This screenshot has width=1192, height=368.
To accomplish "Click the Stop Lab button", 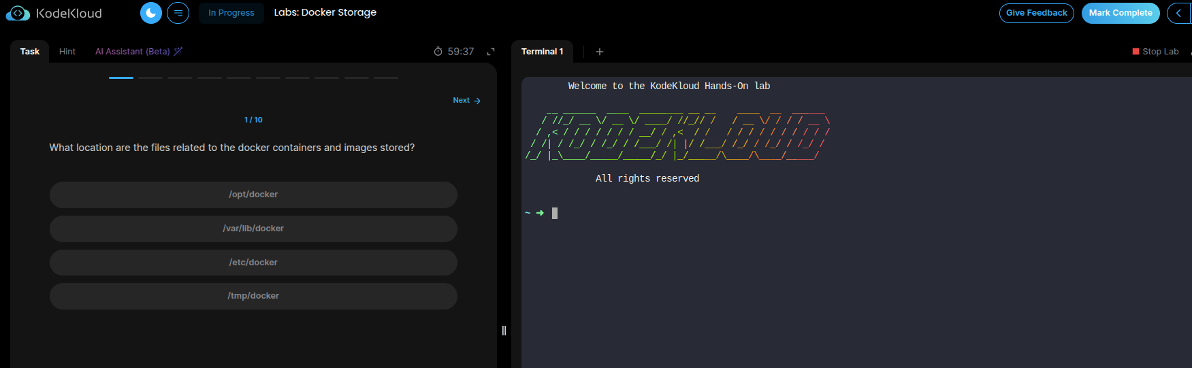I will click(x=1155, y=52).
